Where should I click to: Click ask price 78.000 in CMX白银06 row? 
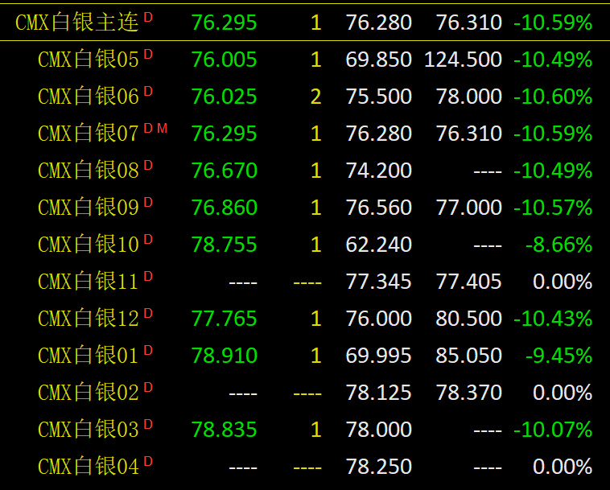[469, 97]
